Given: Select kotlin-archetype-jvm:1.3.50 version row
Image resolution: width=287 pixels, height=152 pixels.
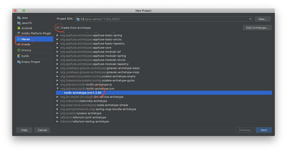Looking at the screenshot, I should pyautogui.click(x=164, y=93).
